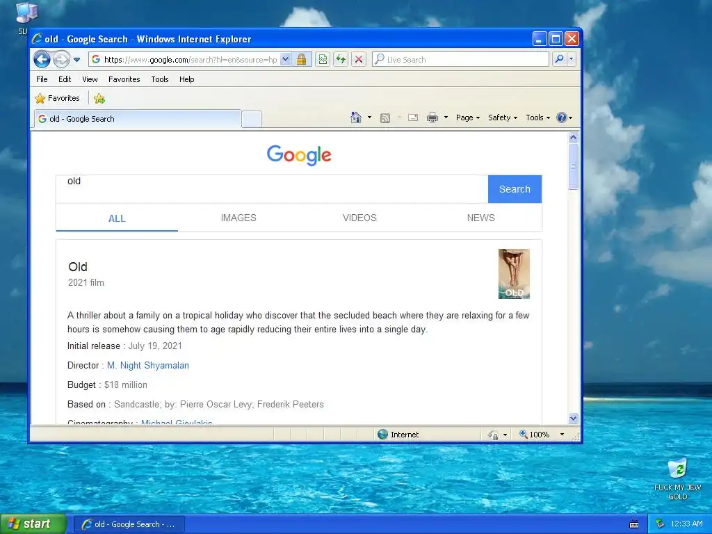Image resolution: width=712 pixels, height=534 pixels.
Task: Open a new blank tab
Action: [x=252, y=119]
